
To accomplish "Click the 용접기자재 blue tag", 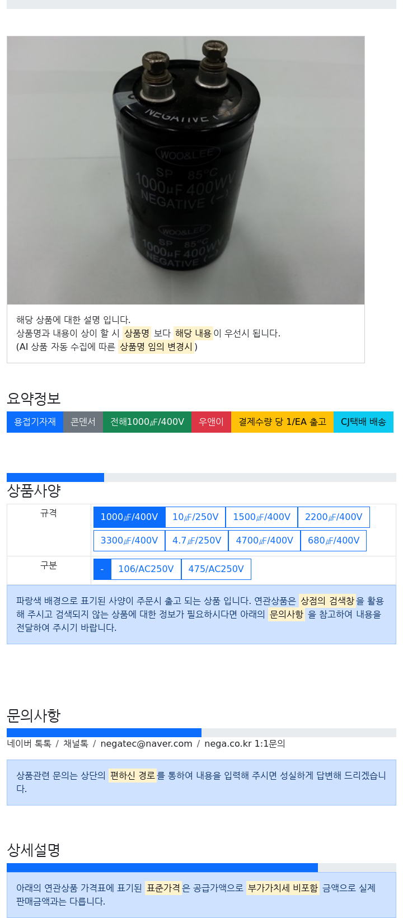I will click(x=35, y=422).
